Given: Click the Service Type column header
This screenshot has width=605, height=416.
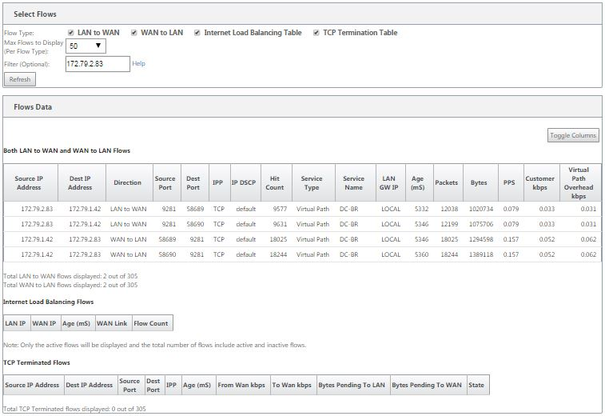Looking at the screenshot, I should [x=313, y=182].
